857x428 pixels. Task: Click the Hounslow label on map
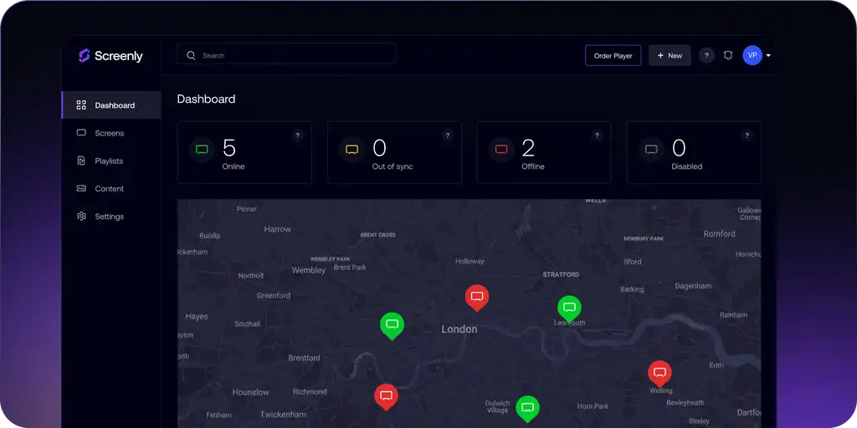coord(251,392)
